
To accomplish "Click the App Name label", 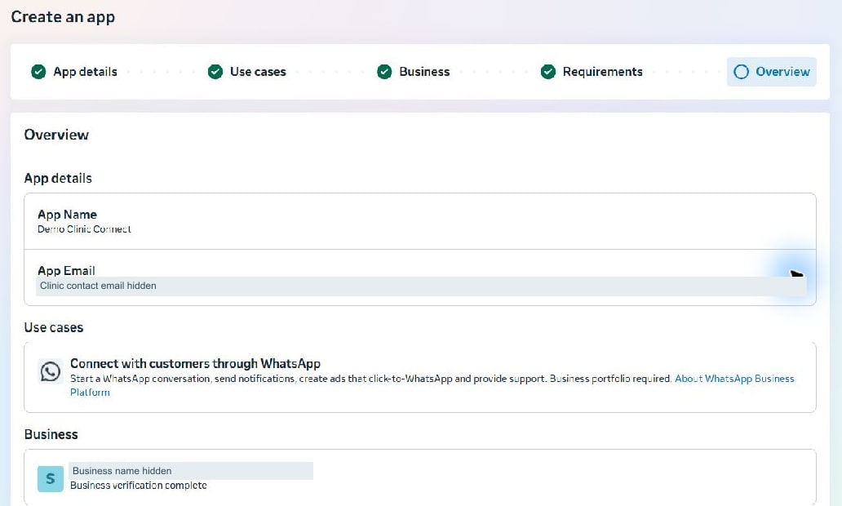I will pyautogui.click(x=67, y=215).
